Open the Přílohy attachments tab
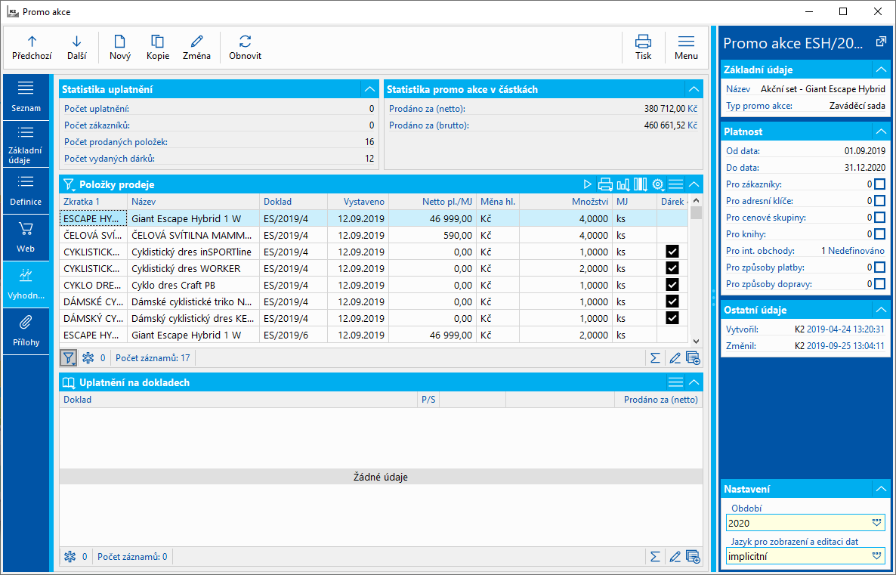The height and width of the screenshot is (575, 896). [x=26, y=331]
